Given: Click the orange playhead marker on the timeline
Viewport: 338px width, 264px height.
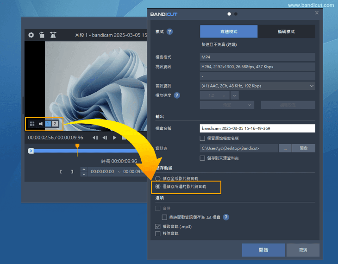Looking at the screenshot, I should 77,146.
